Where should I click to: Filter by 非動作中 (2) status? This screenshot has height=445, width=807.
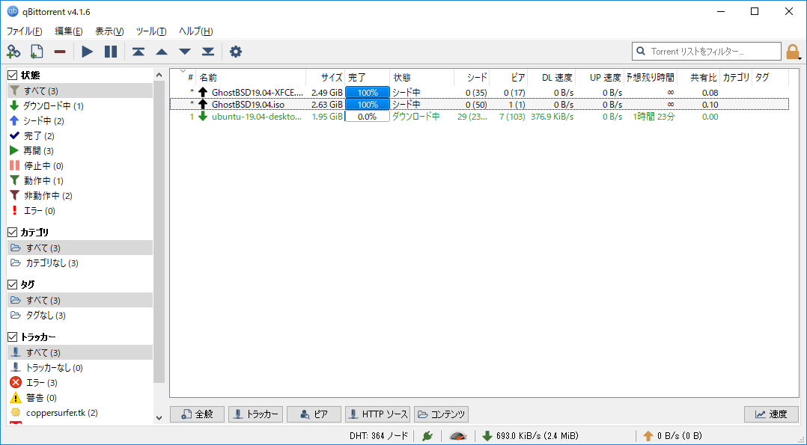pyautogui.click(x=80, y=195)
